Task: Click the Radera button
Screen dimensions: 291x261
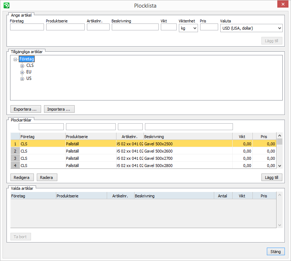Action: coord(47,177)
